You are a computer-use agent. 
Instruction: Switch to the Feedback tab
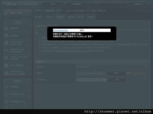pyautogui.click(x=91, y=17)
